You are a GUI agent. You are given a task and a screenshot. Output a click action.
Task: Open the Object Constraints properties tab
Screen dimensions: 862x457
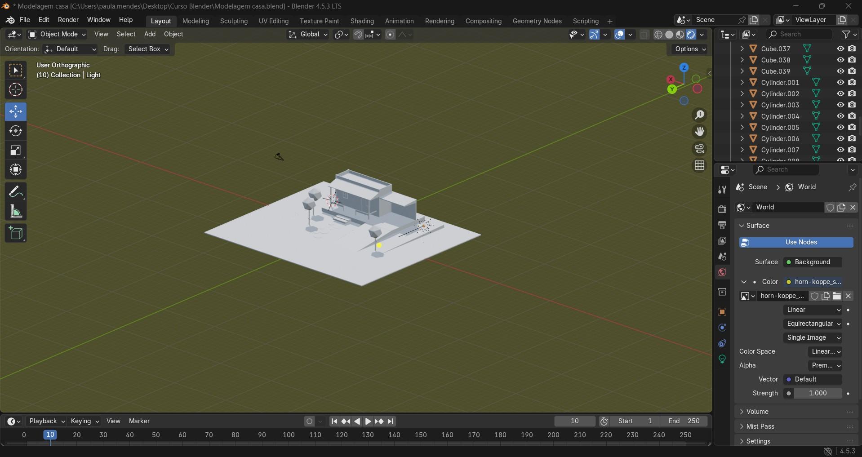(722, 343)
